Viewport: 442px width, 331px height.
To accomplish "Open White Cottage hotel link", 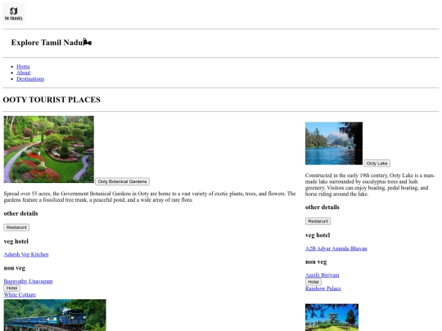I will pos(20,295).
